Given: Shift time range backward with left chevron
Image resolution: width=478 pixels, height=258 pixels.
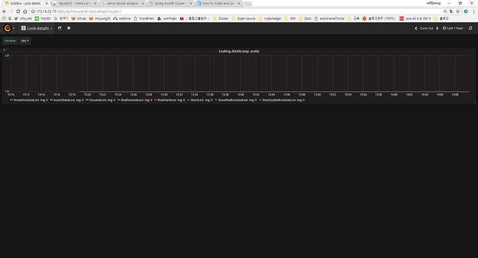Looking at the screenshot, I should [x=416, y=28].
